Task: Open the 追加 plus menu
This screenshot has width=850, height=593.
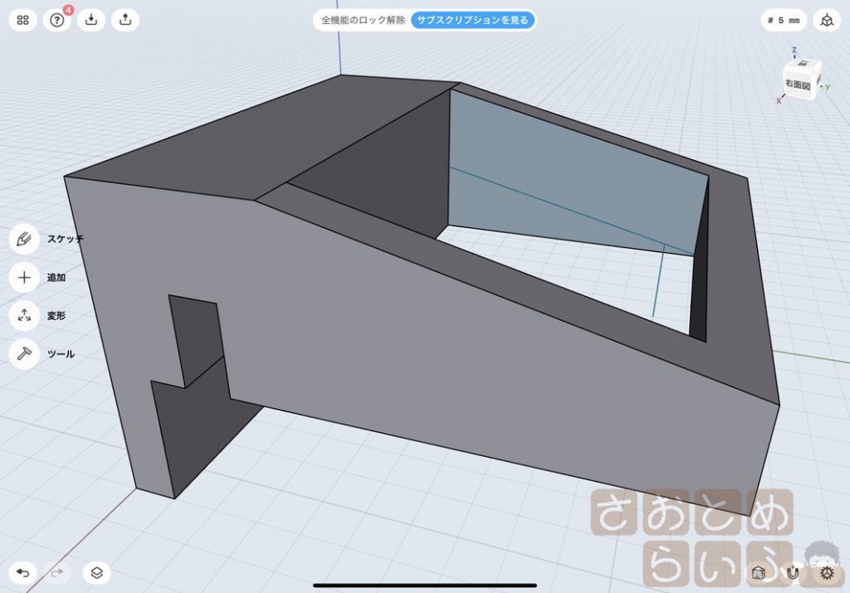Action: tap(24, 277)
